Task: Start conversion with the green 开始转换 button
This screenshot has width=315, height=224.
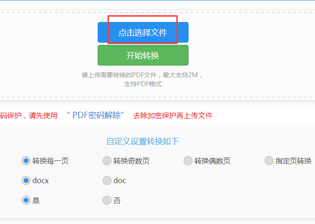Action: click(143, 55)
